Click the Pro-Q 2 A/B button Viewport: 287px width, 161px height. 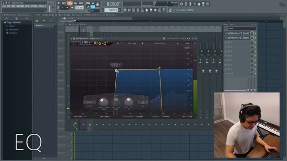[130, 43]
